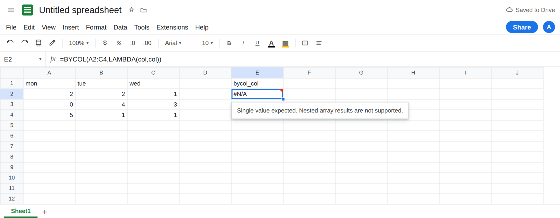The height and width of the screenshot is (218, 560).
Task: Open the Edit menu
Action: point(29,27)
